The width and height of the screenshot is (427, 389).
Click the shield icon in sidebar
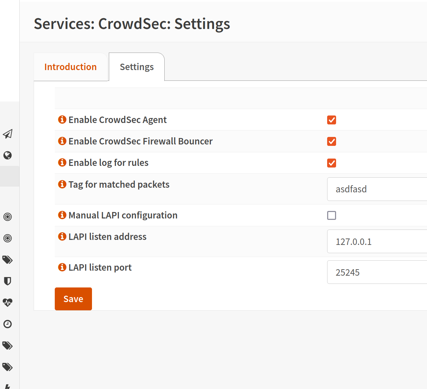pos(8,281)
